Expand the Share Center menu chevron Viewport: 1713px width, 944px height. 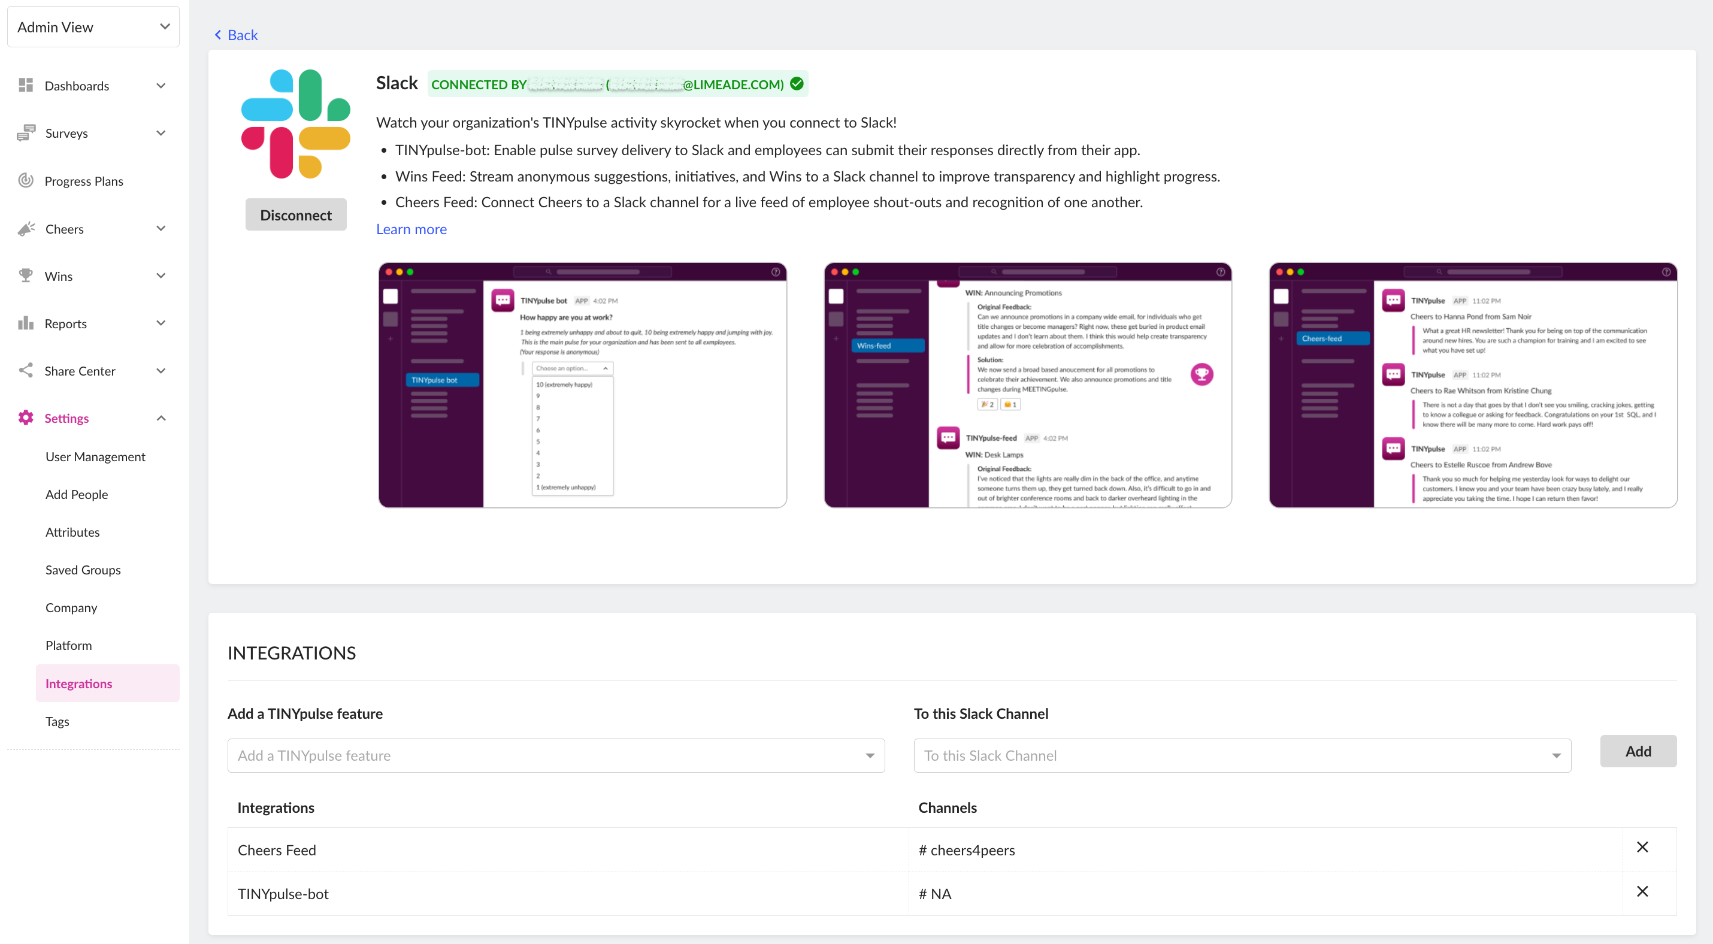pos(161,371)
